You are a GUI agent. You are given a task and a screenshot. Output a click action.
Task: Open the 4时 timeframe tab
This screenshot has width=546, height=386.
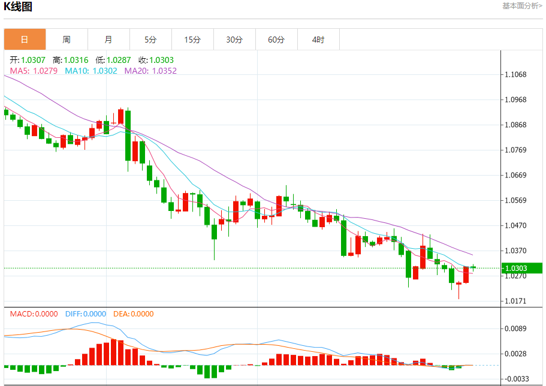(318, 40)
